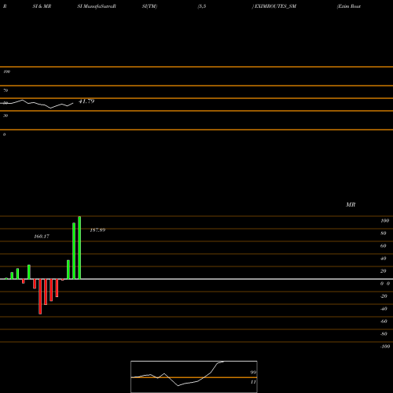Screen dimensions: 393x393
Task: Click the white zero baseline in MR chart
Action: [196, 279]
